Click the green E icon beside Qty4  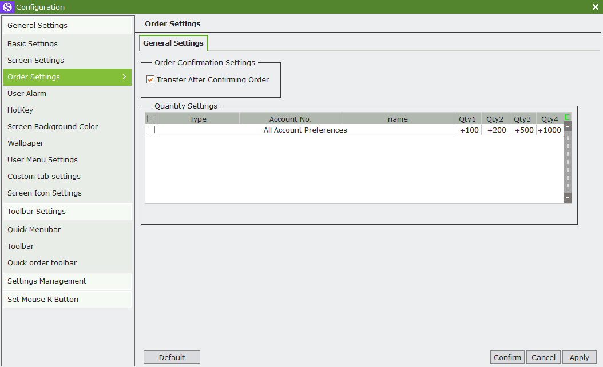pos(567,118)
